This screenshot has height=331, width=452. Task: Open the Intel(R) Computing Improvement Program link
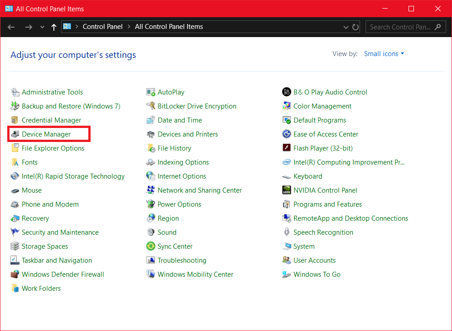click(349, 162)
